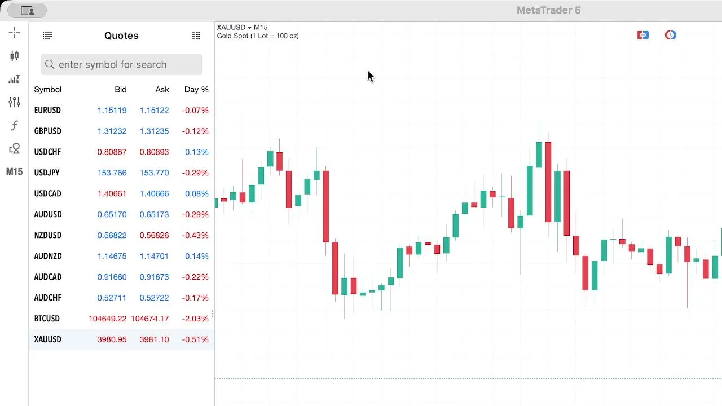
Task: Activate the crosshair tool in sidebar
Action: click(15, 33)
